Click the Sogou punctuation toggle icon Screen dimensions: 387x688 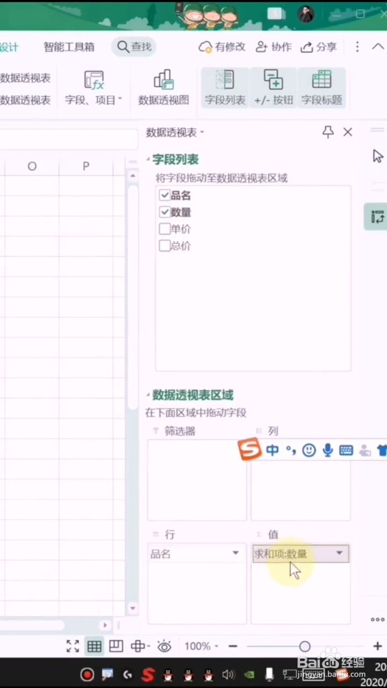291,450
